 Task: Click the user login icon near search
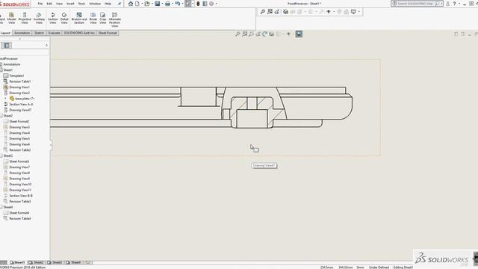448,4
